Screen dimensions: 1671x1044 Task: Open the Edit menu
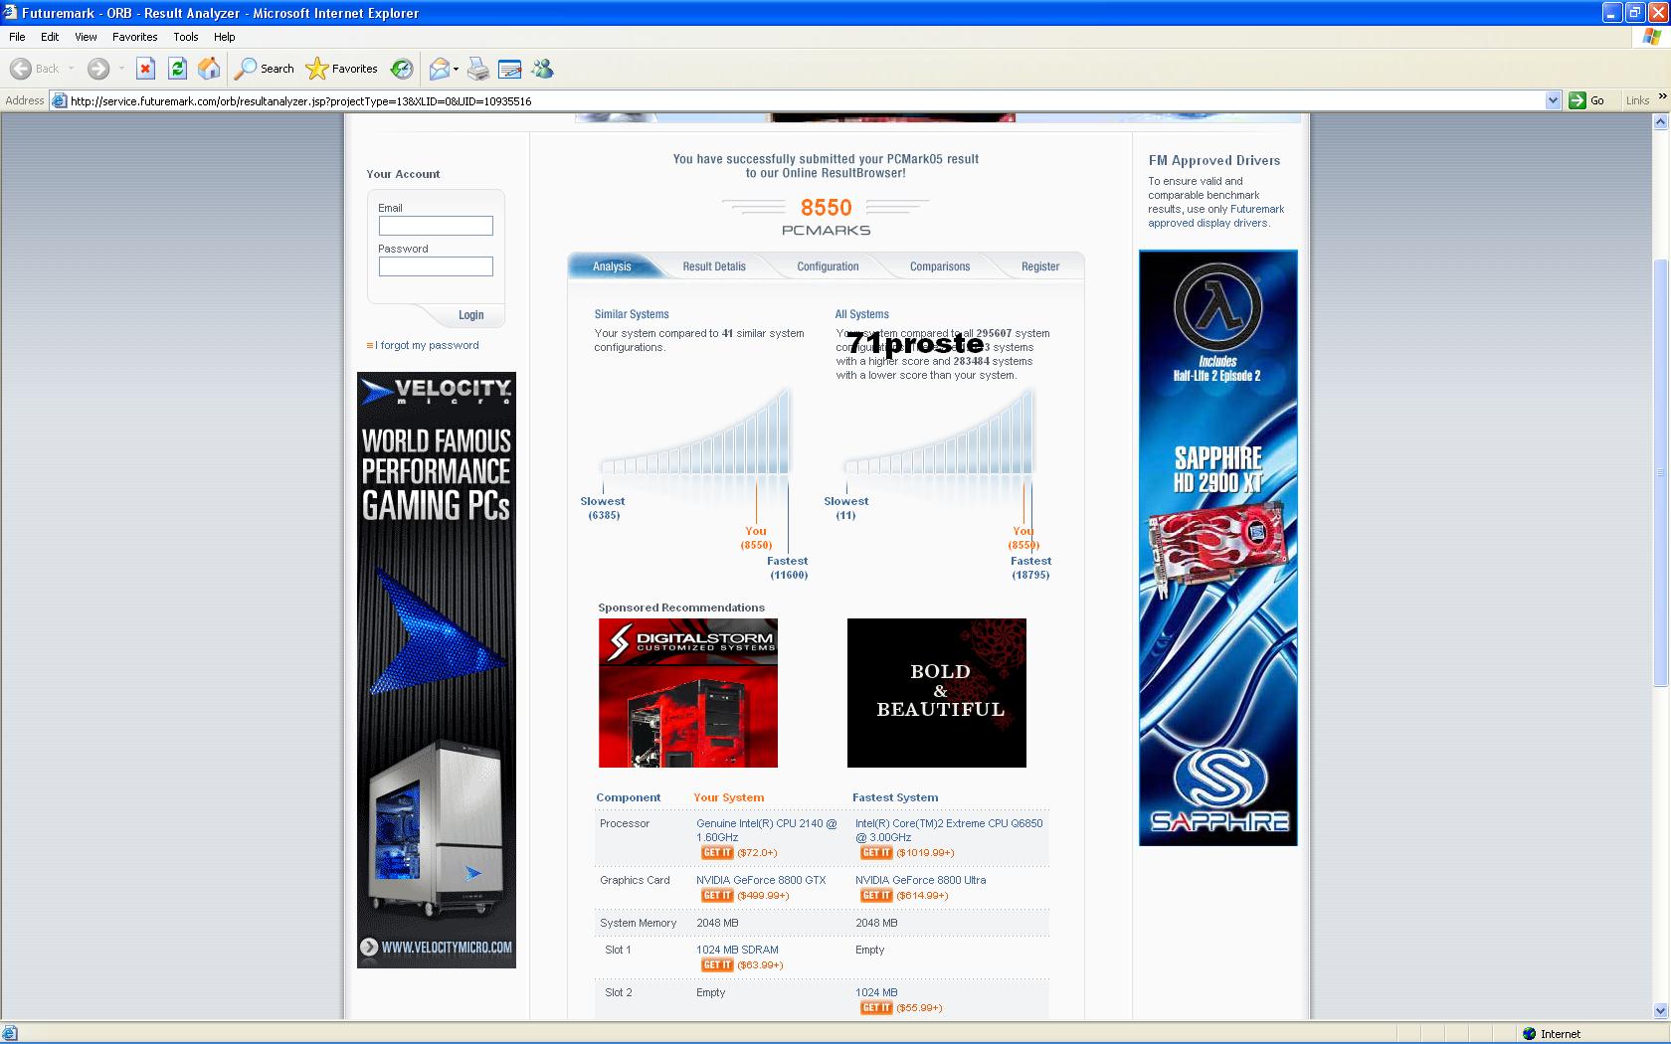pyautogui.click(x=50, y=37)
